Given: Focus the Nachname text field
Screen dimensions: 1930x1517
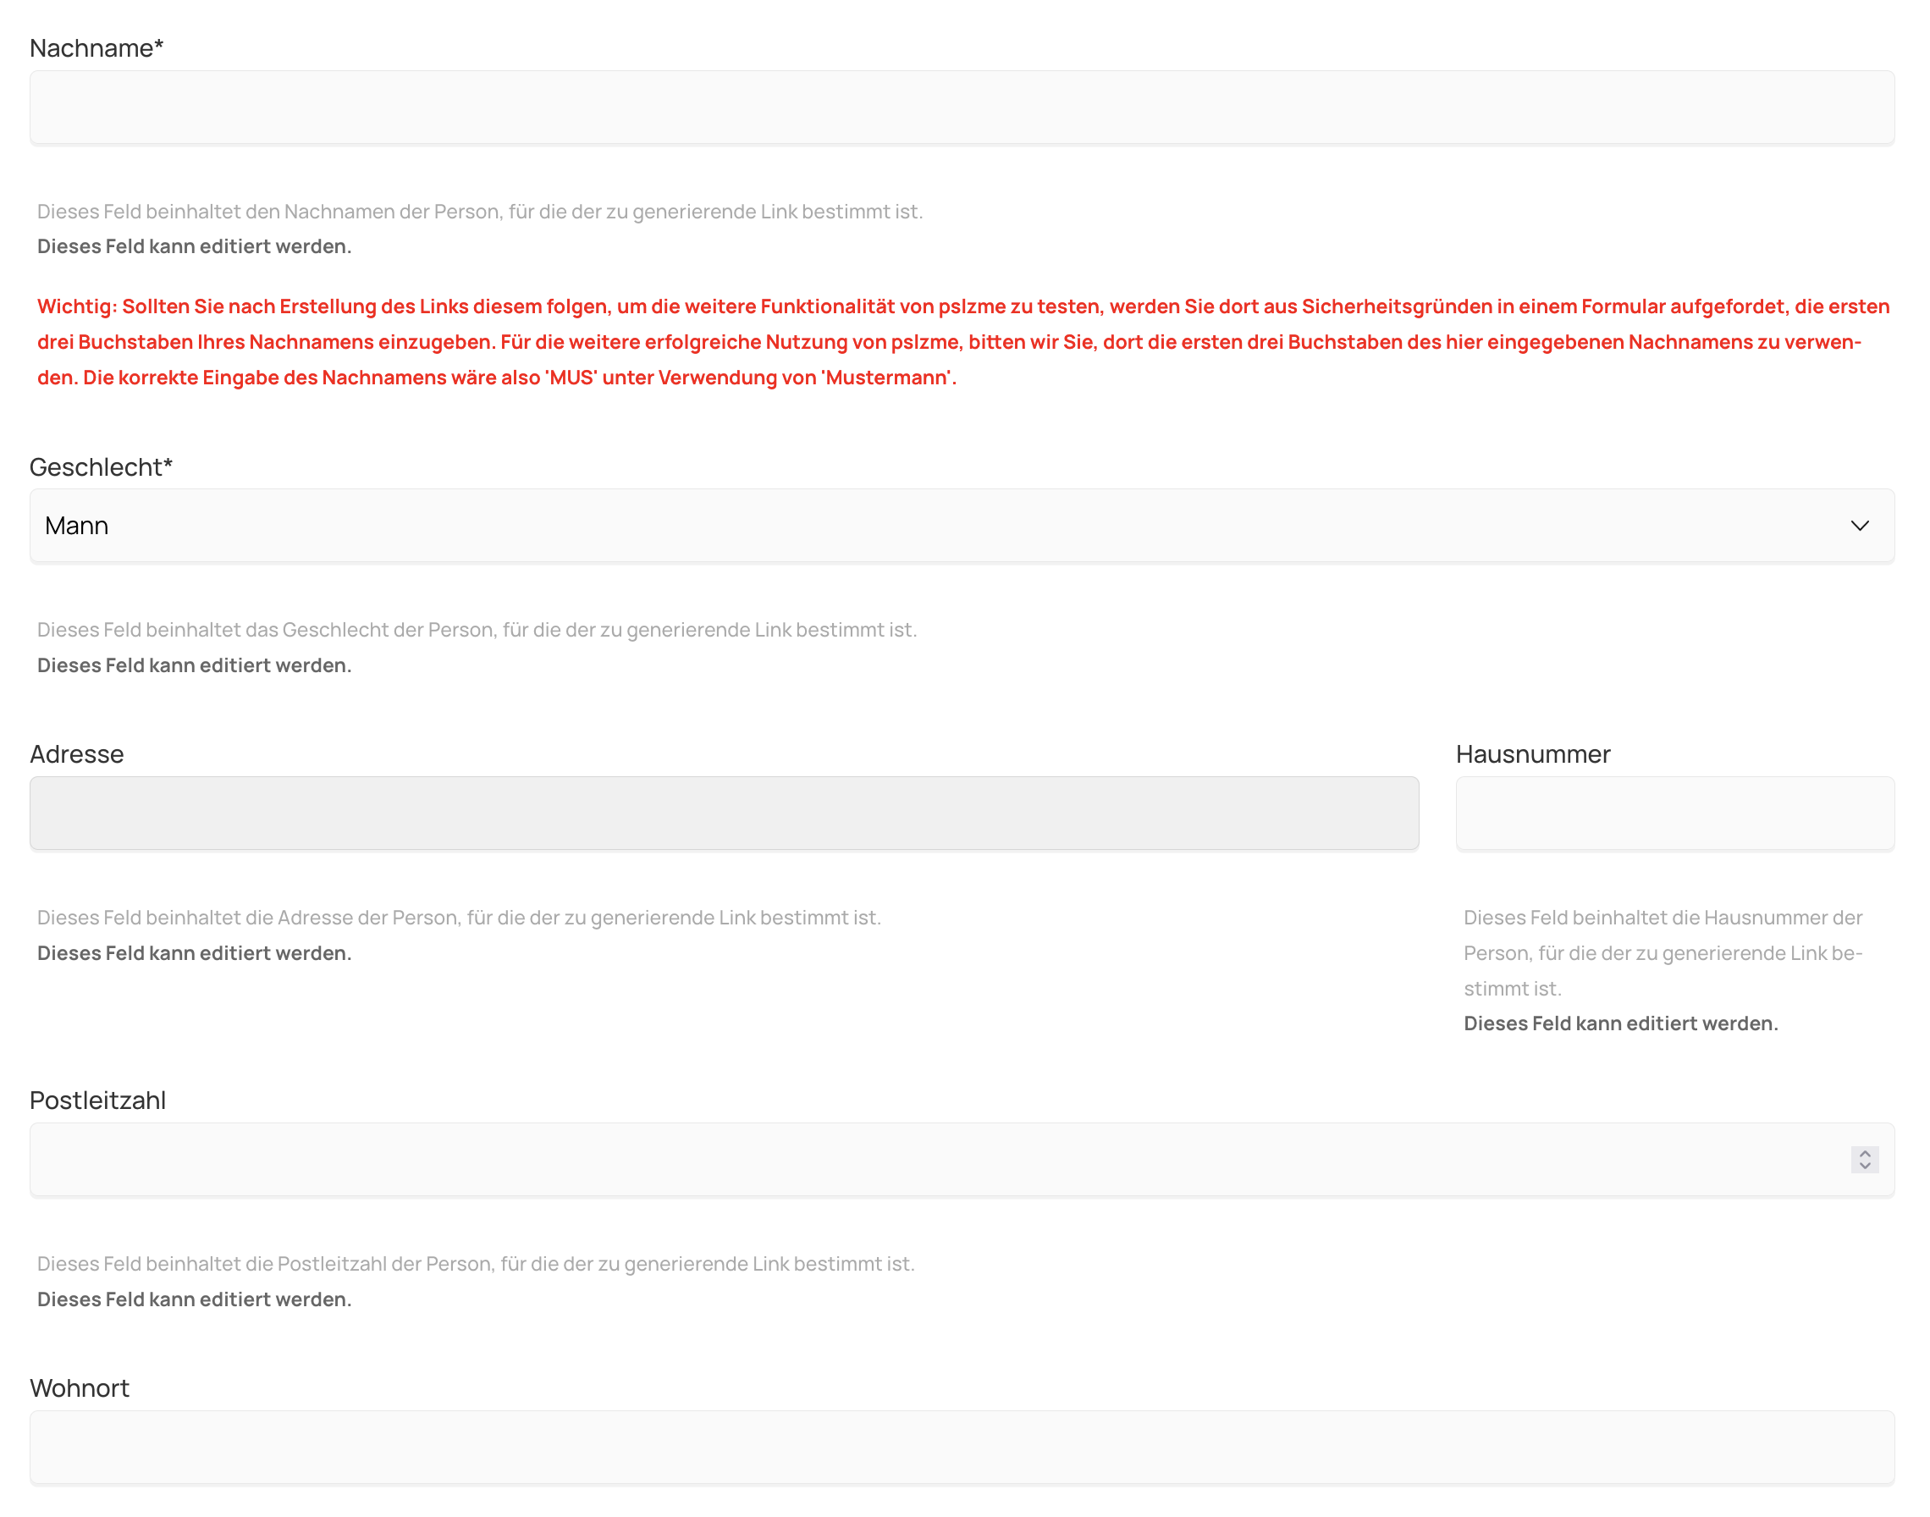Looking at the screenshot, I should tap(962, 108).
